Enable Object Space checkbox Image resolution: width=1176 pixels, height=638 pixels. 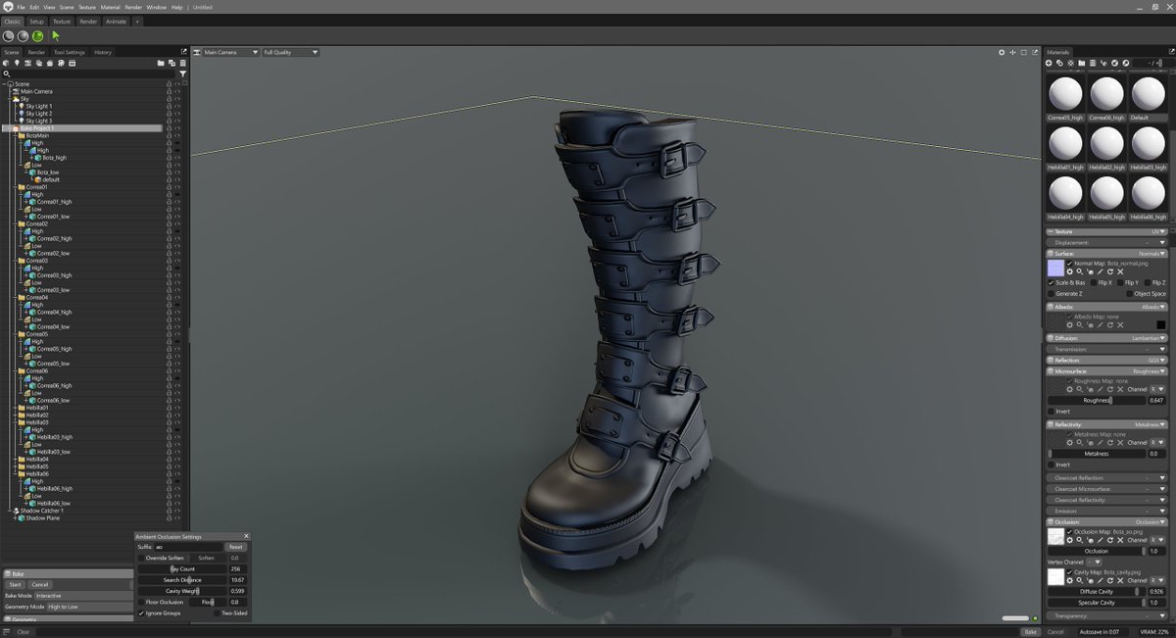pos(1130,294)
